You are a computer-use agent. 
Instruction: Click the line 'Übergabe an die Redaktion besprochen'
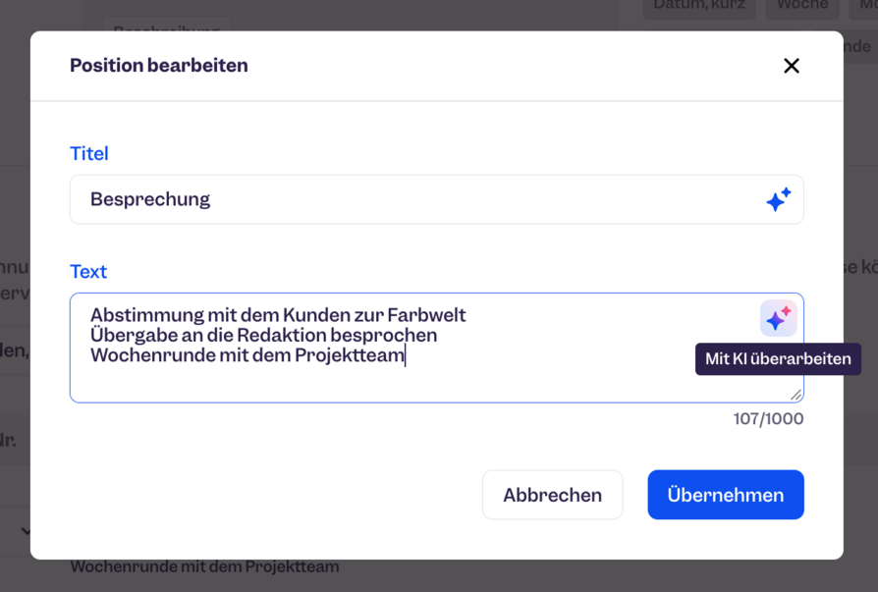[x=264, y=335]
